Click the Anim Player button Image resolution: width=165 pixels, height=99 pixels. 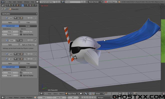pos(110,2)
